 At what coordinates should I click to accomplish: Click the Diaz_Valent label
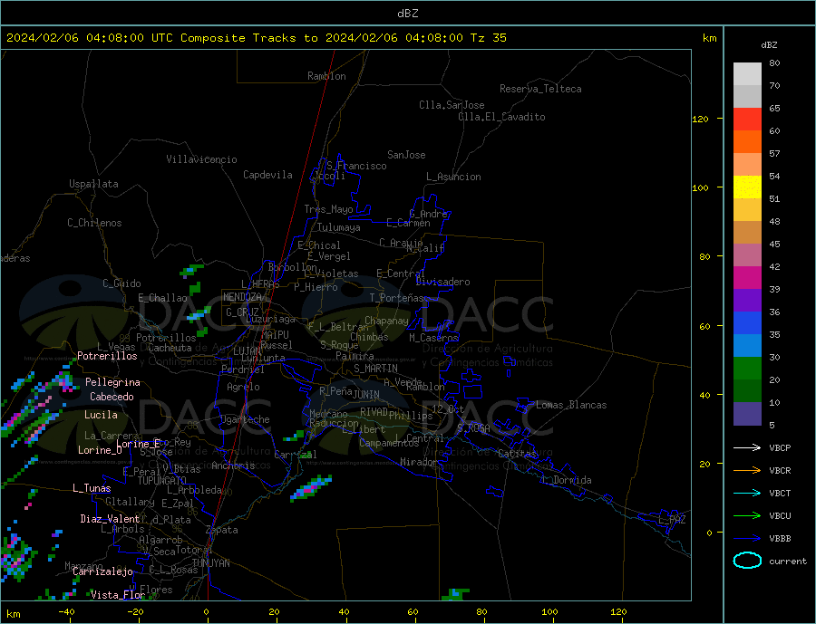click(x=110, y=519)
